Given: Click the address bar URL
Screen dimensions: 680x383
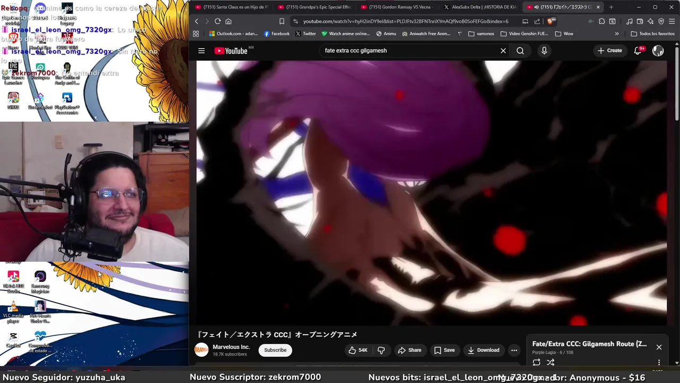Looking at the screenshot, I should pyautogui.click(x=406, y=21).
